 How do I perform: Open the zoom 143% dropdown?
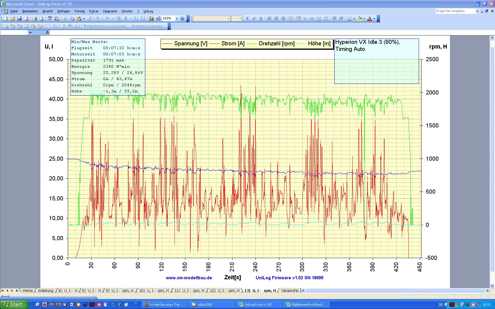pos(177,19)
